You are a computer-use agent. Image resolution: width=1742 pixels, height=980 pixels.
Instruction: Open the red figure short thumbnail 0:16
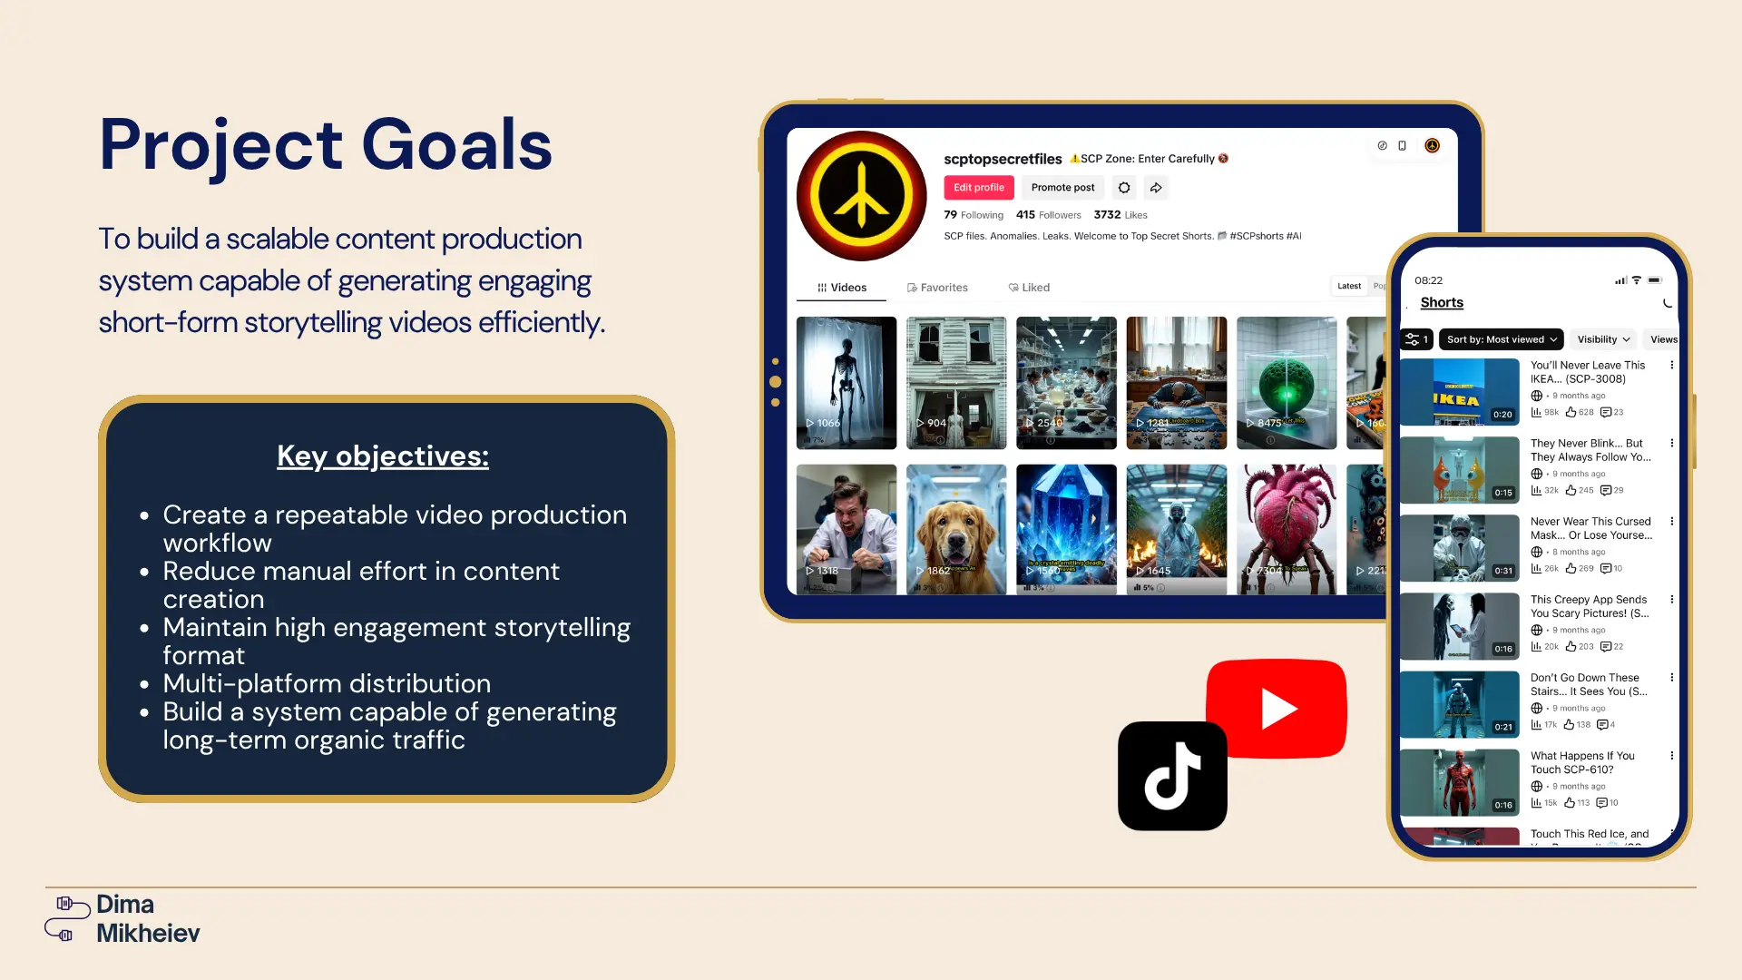1460,782
